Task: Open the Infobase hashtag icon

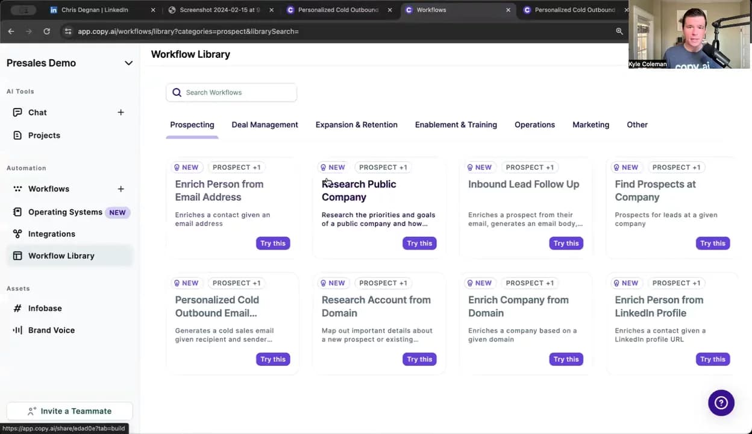Action: tap(17, 309)
